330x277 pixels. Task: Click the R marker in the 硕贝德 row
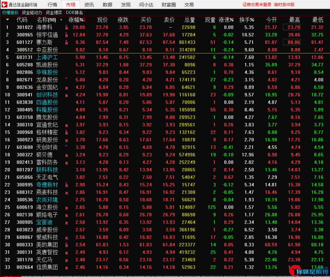coord(67,155)
